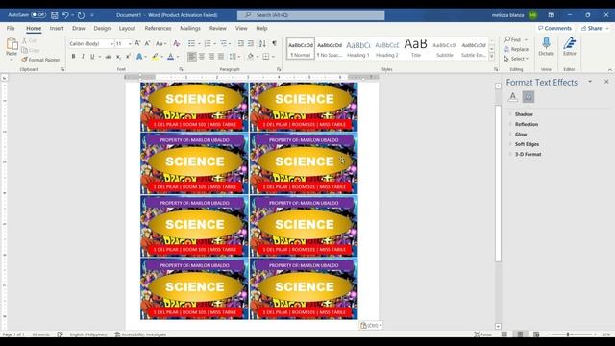Image resolution: width=615 pixels, height=346 pixels.
Task: Increase paragraph indent
Action: click(251, 43)
